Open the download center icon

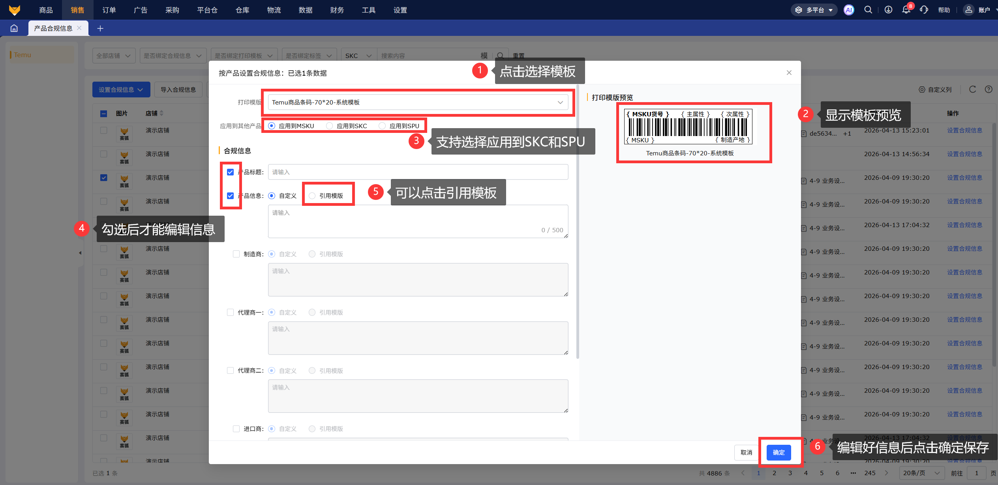888,10
